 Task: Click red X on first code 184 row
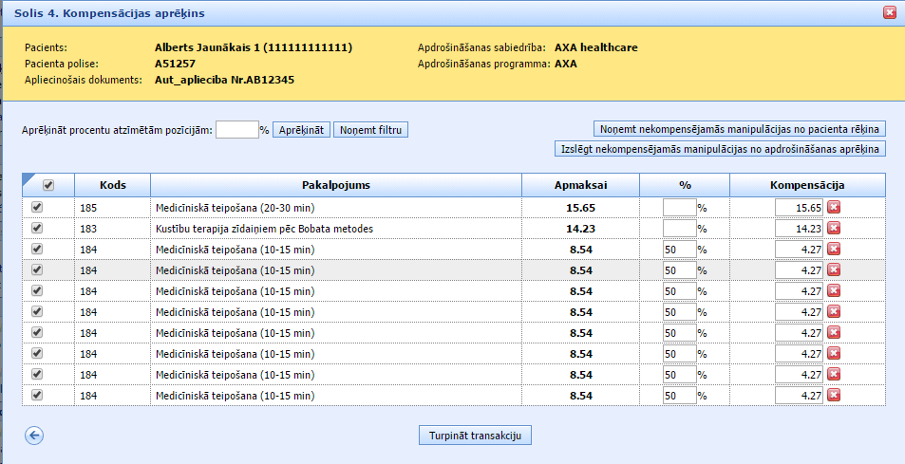coord(834,249)
